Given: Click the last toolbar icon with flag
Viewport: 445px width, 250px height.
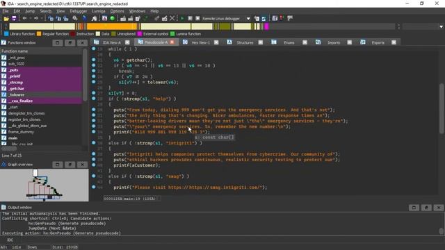Looking at the screenshot, I should coord(290,19).
